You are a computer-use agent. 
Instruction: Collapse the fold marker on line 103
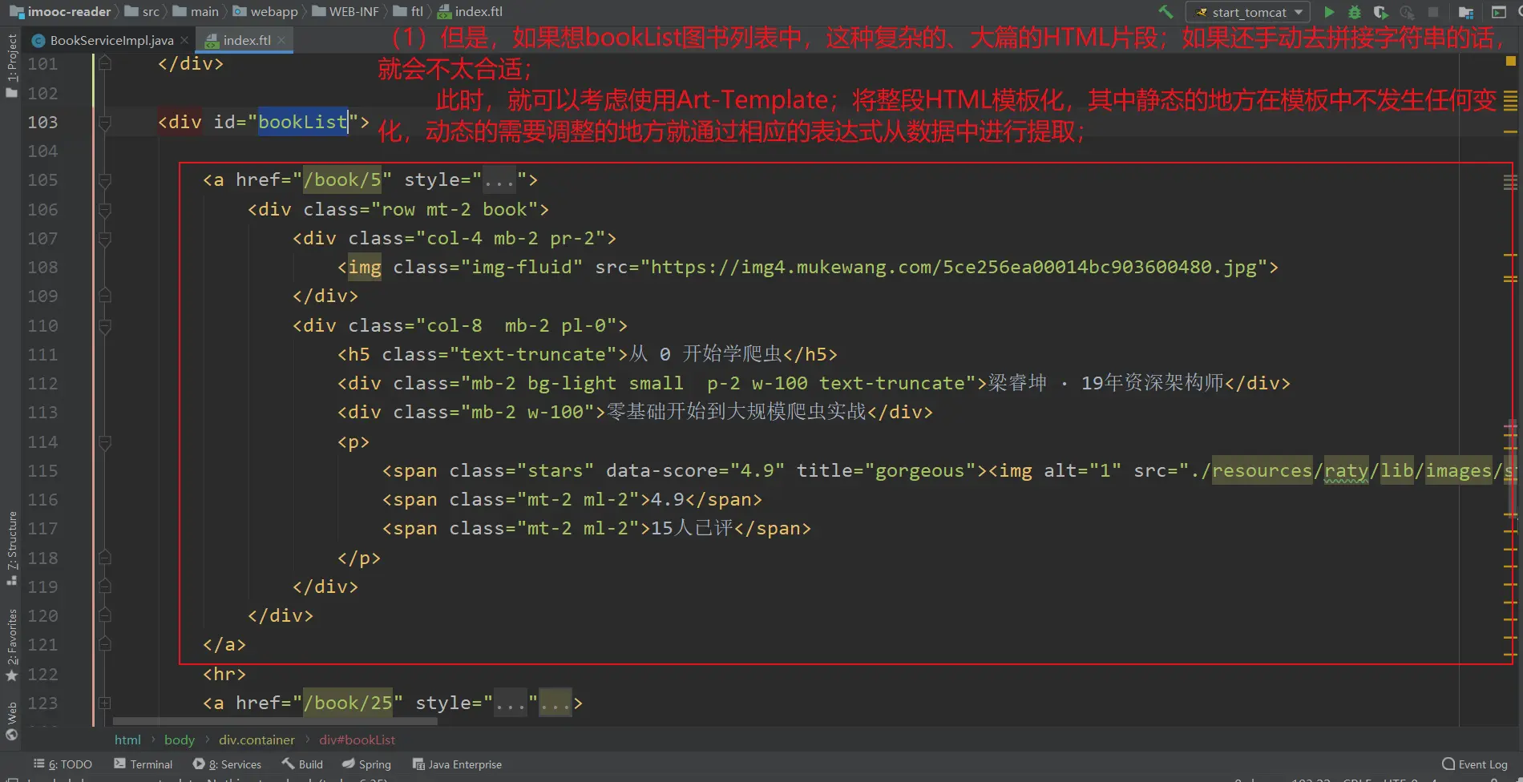[104, 123]
